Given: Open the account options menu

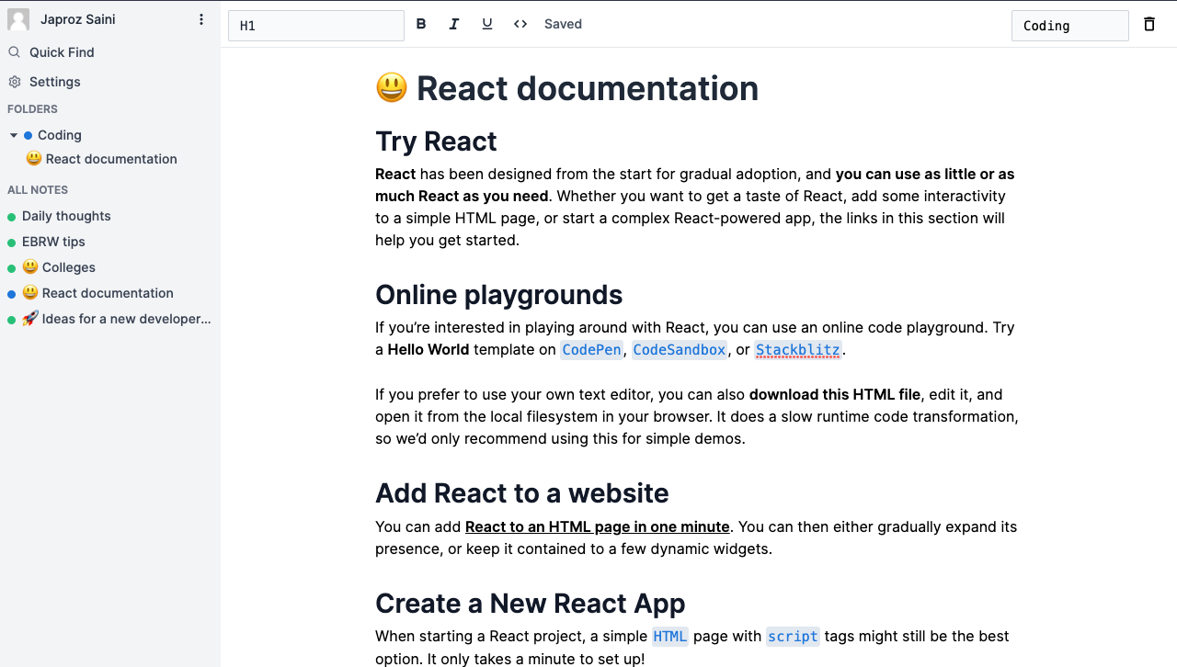Looking at the screenshot, I should point(201,19).
